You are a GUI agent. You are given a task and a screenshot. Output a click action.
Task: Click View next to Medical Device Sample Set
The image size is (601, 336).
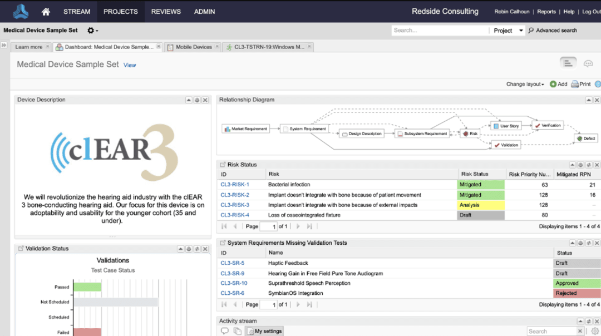130,65
